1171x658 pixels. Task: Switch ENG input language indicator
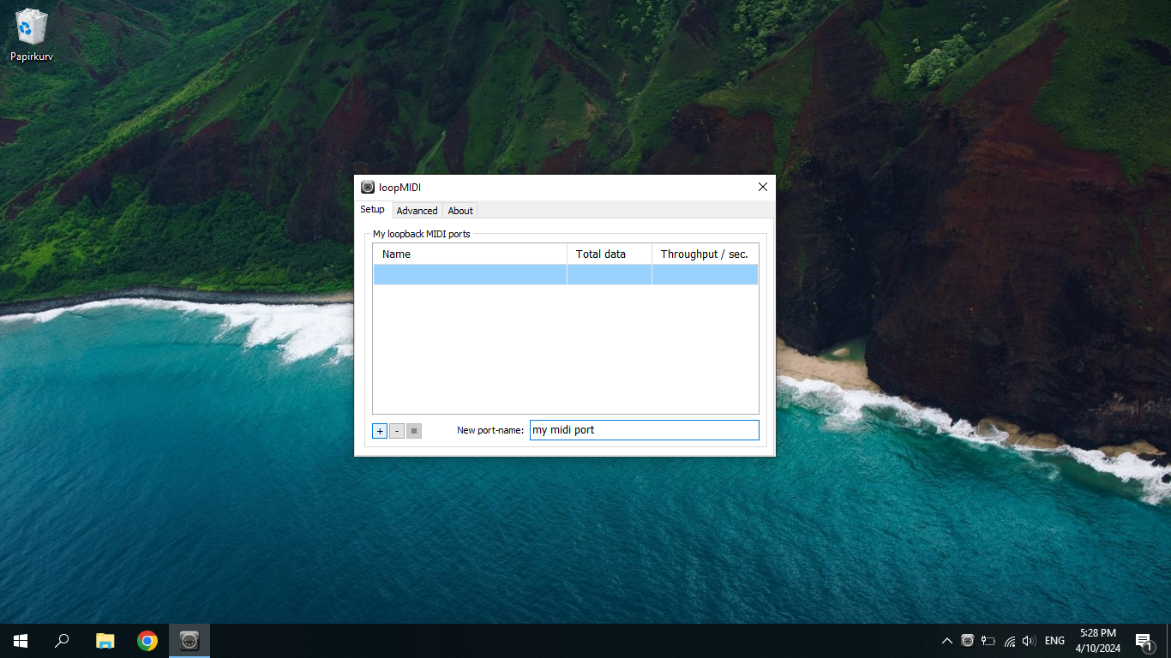pyautogui.click(x=1055, y=641)
